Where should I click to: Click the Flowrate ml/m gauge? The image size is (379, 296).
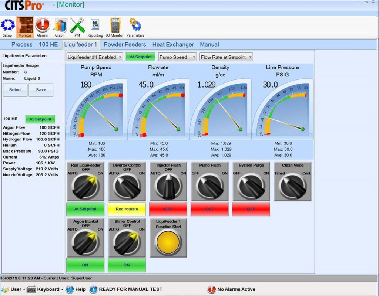158,109
